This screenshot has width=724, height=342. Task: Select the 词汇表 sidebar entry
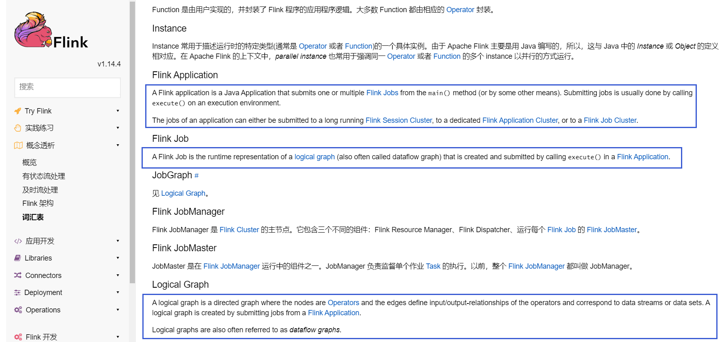click(x=33, y=217)
